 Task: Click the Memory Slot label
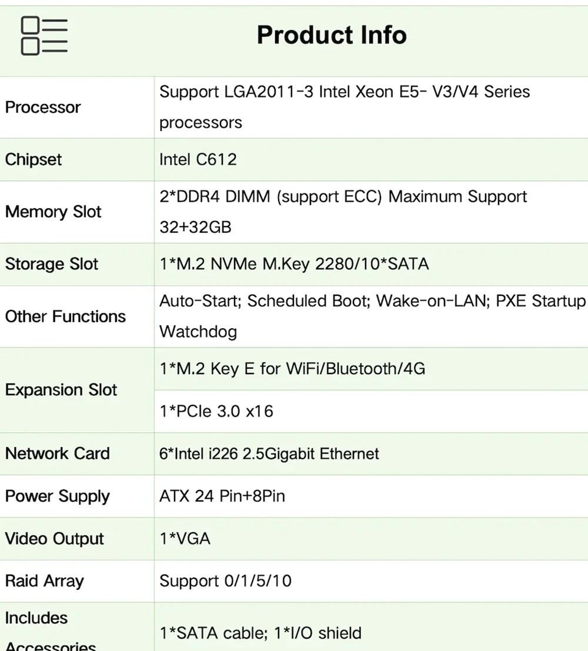point(54,212)
